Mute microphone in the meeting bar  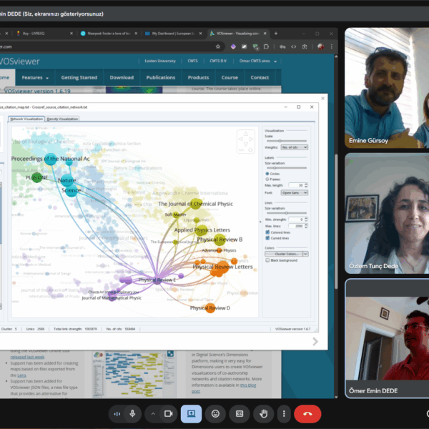coord(133,413)
